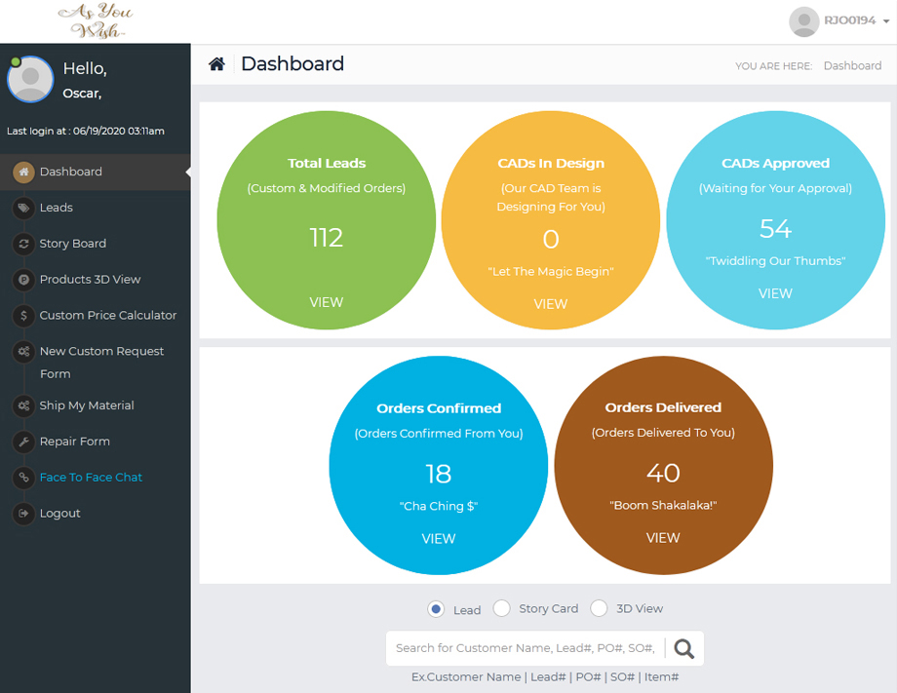This screenshot has height=693, width=897.
Task: Click VIEW under CADs Approved
Action: click(775, 293)
